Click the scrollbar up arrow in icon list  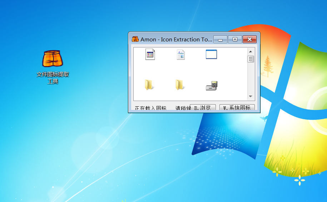tap(251, 51)
